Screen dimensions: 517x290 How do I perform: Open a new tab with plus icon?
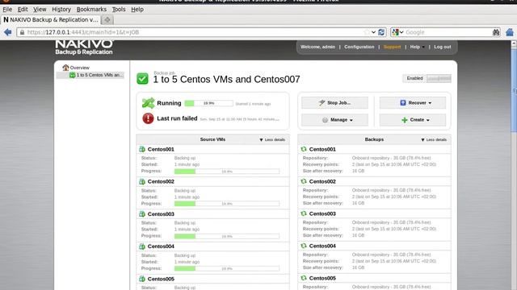(x=107, y=19)
